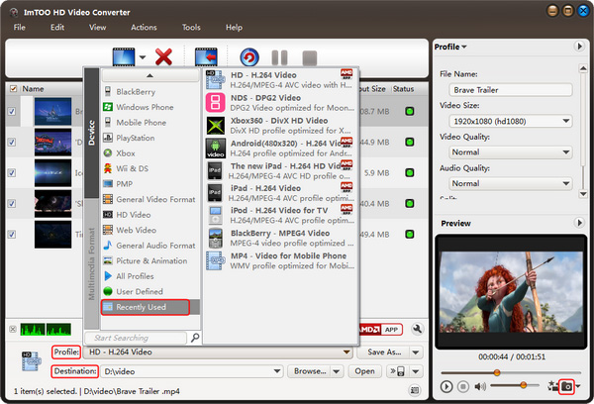Select the User Defined category

tap(150, 291)
